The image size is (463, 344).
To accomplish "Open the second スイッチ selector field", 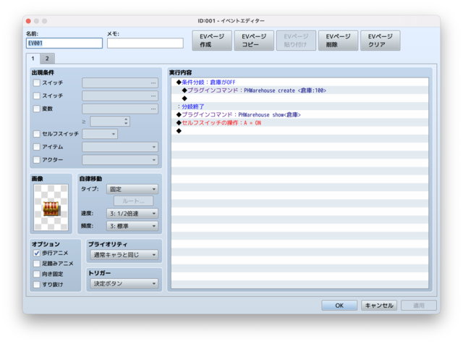I will coord(120,96).
